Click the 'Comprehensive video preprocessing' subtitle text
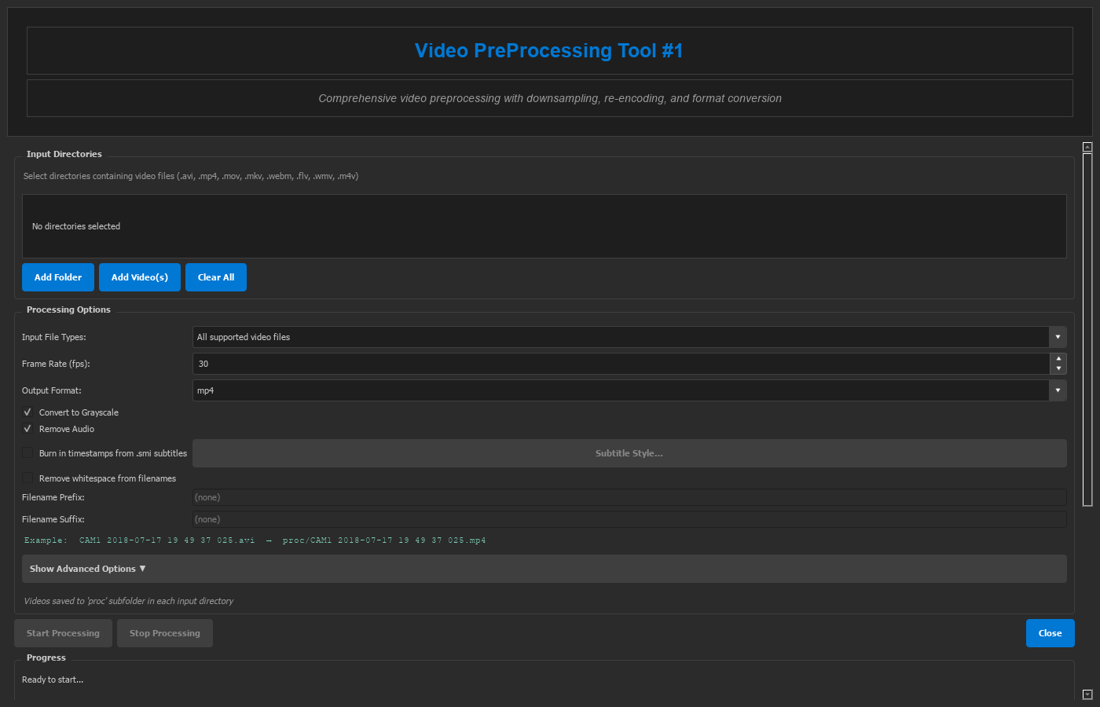Image resolution: width=1100 pixels, height=707 pixels. pos(550,98)
